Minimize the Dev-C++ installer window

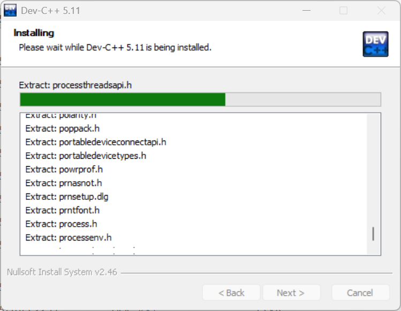tap(307, 10)
